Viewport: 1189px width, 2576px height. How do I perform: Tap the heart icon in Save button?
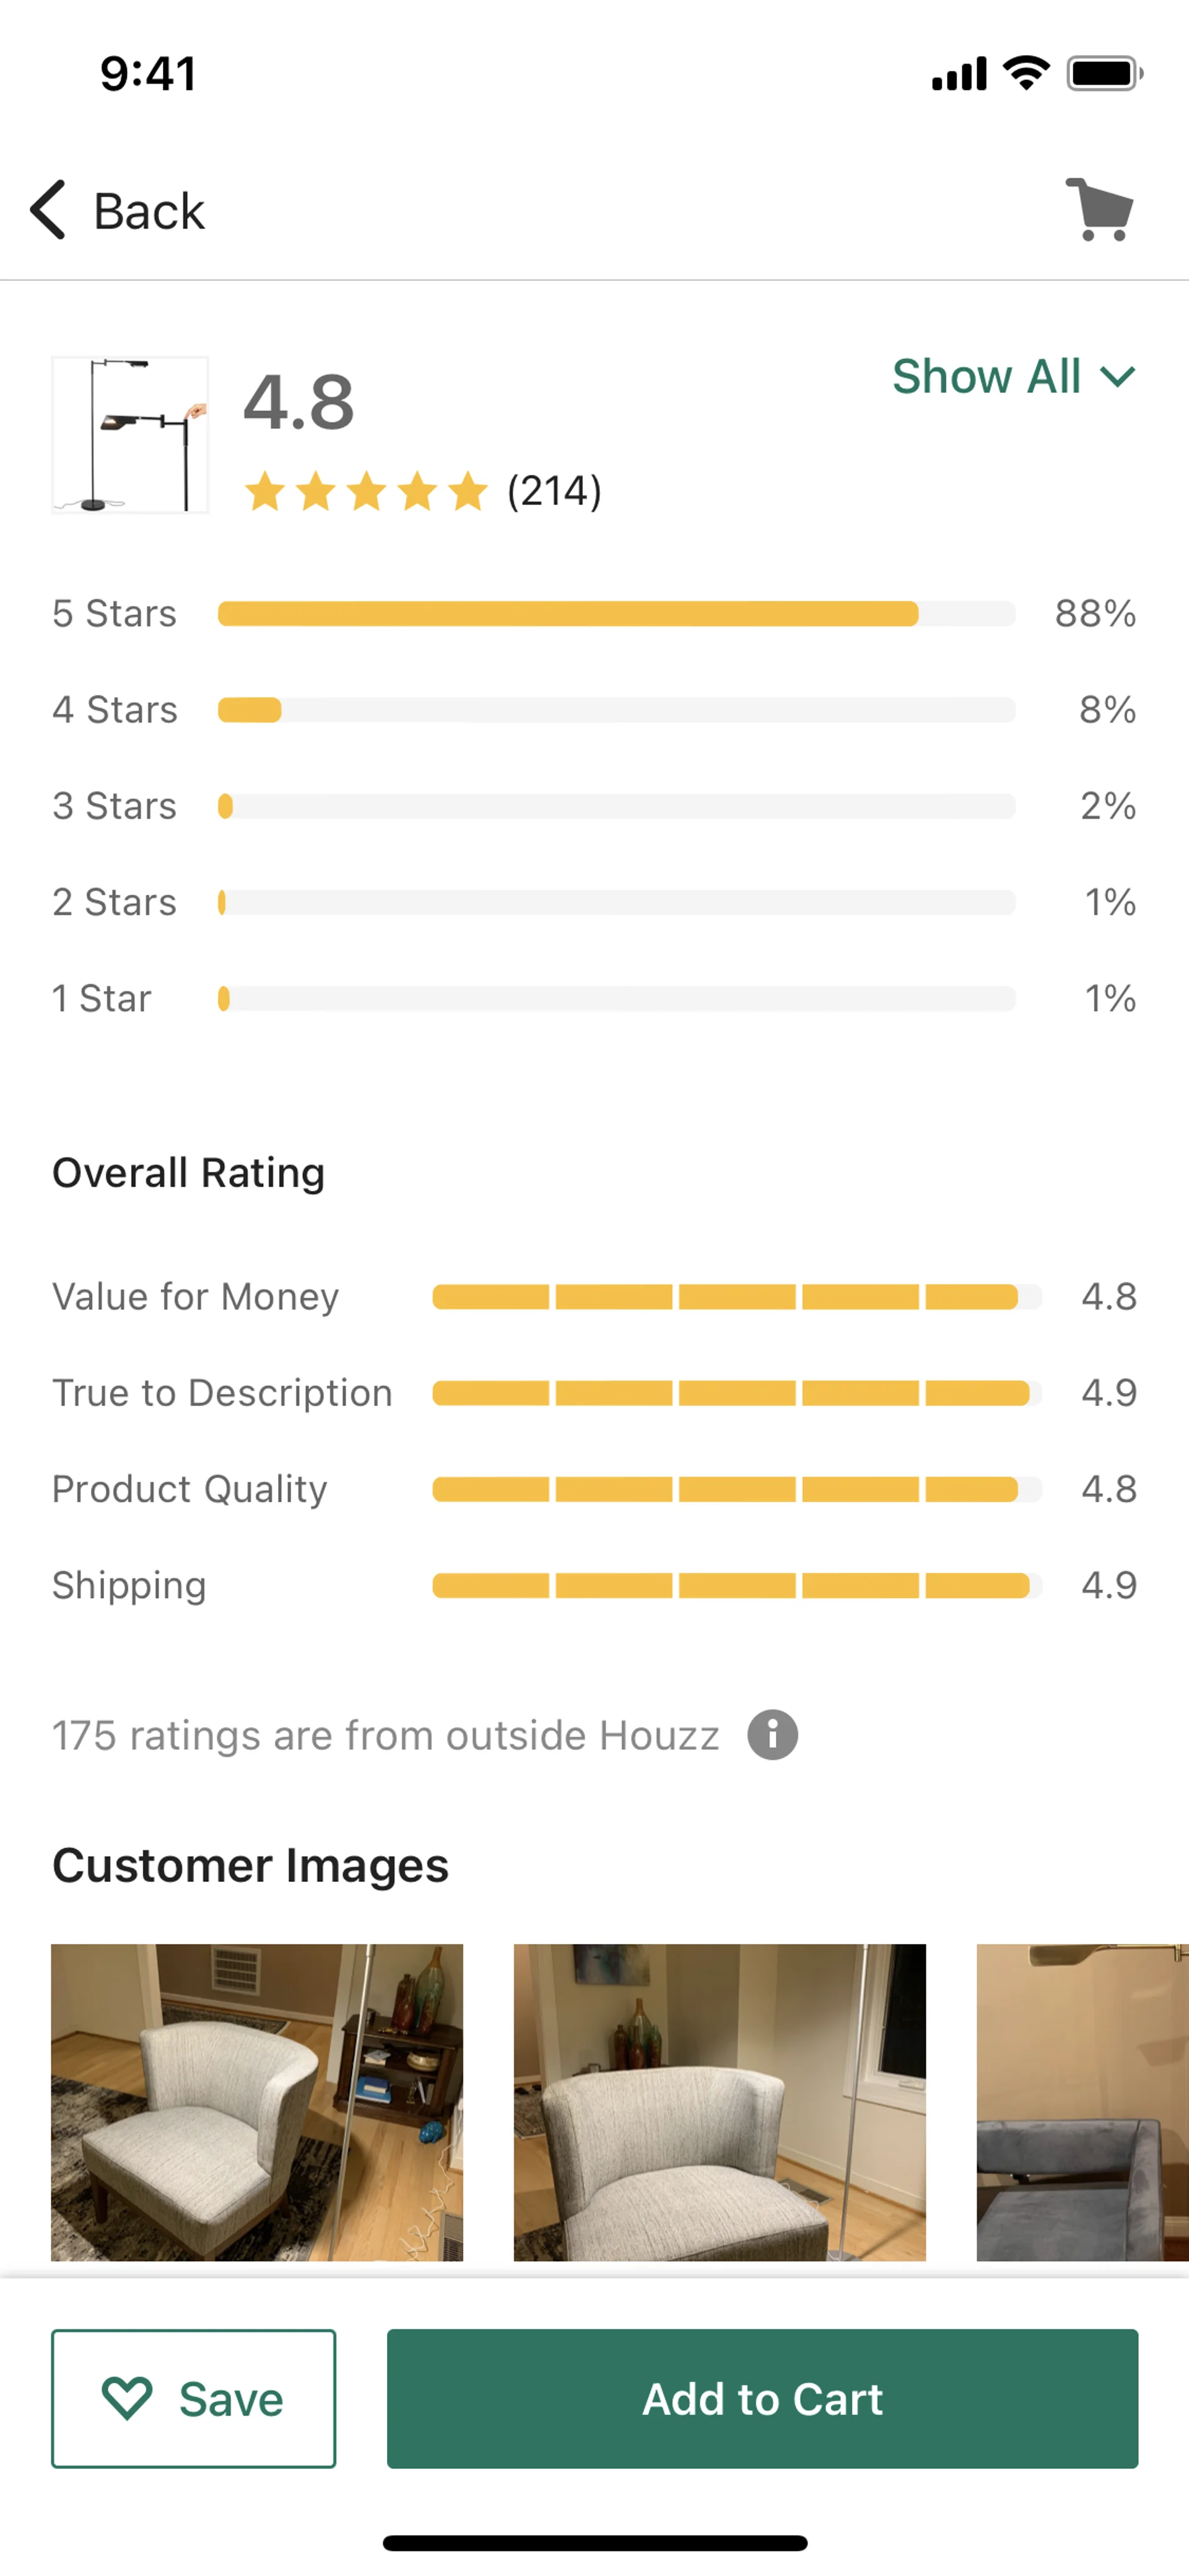click(x=127, y=2398)
